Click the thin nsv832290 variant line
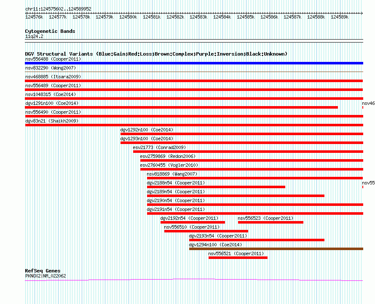This screenshot has height=304, width=375. click(194, 72)
